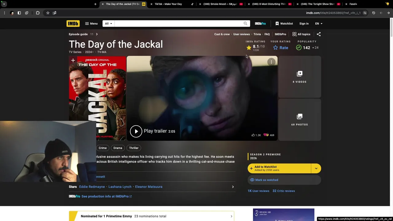
Task: Reload the page
Action: [374, 13]
